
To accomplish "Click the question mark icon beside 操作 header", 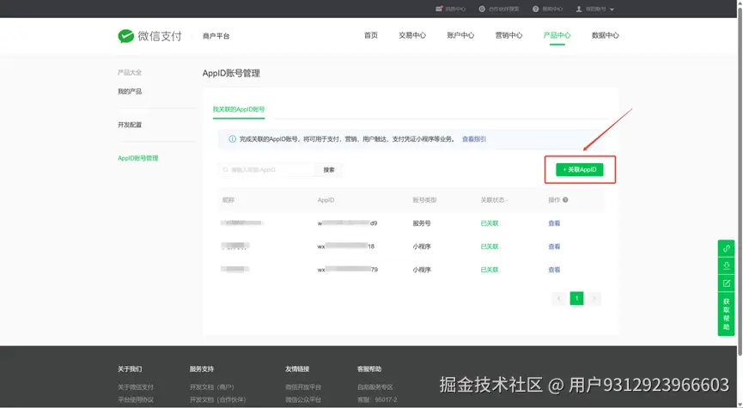I will coord(565,200).
